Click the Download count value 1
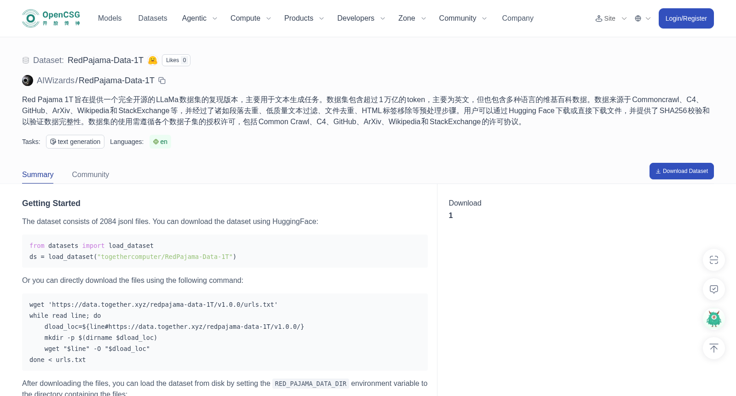Screen dimensions: 736x396 point(451,215)
